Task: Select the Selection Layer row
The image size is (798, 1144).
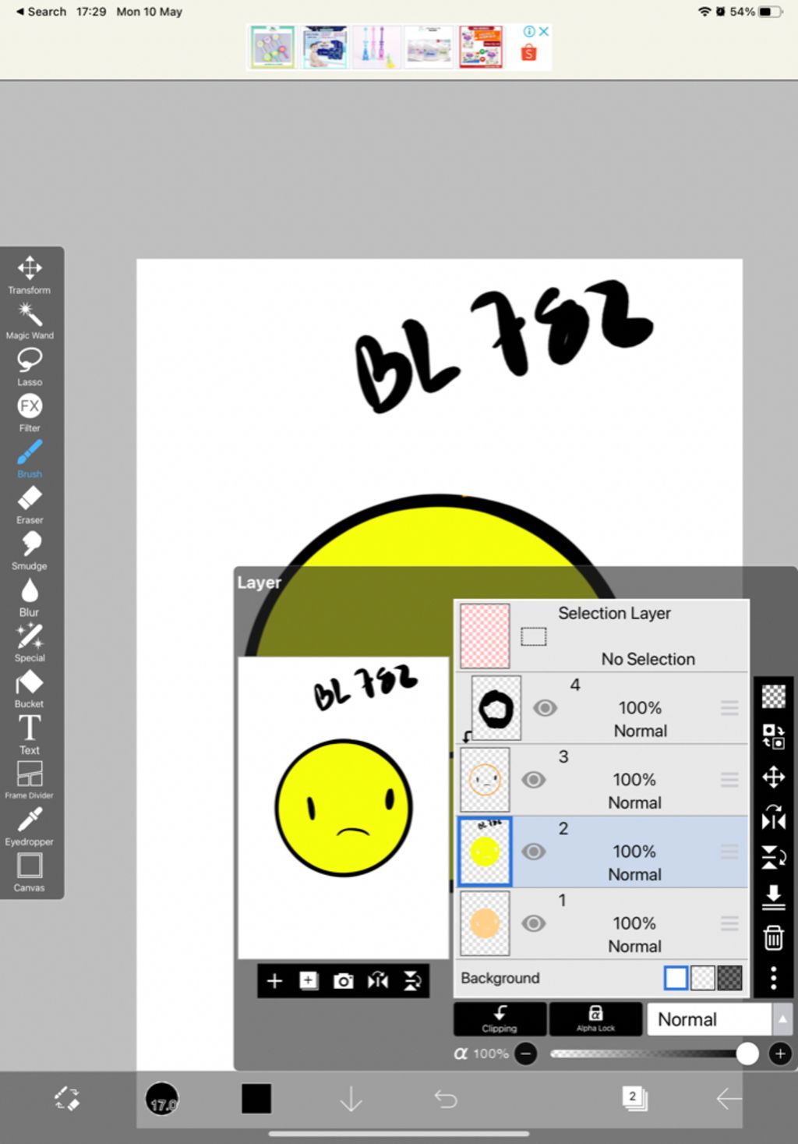Action: pos(602,636)
